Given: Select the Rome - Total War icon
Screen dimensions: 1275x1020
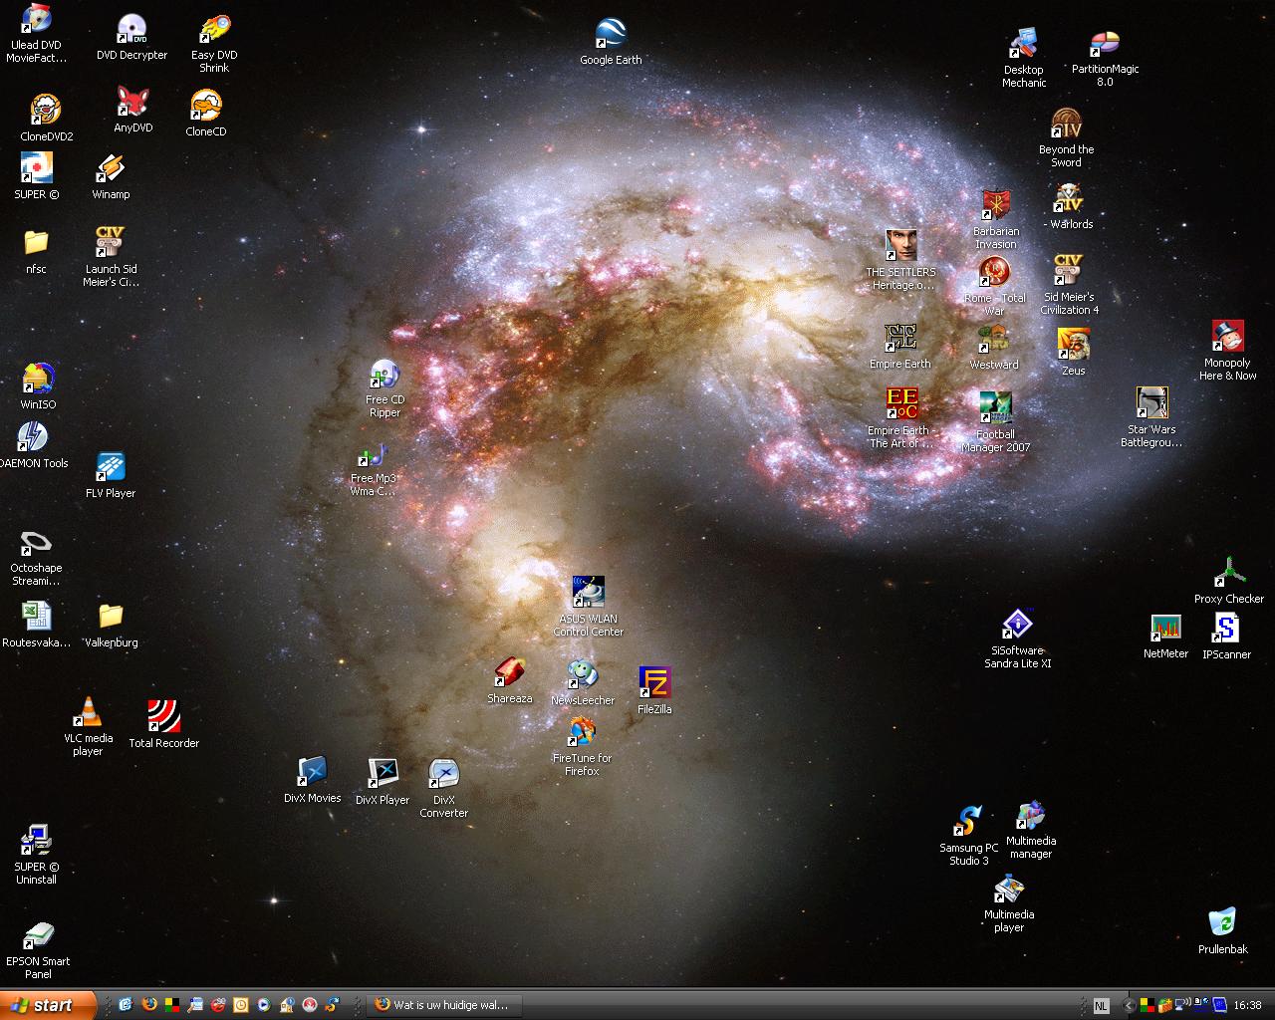Looking at the screenshot, I should tap(994, 272).
